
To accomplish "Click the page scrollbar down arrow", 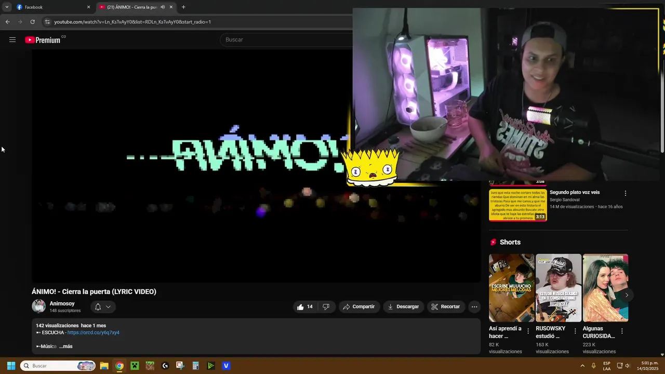I will (x=661, y=354).
